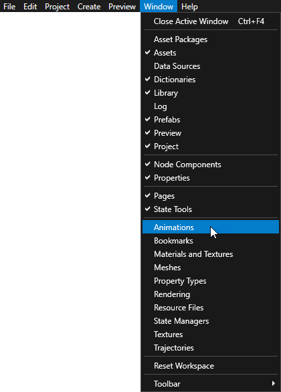The image size is (281, 392).
Task: Choose Close Active Window
Action: click(x=211, y=21)
